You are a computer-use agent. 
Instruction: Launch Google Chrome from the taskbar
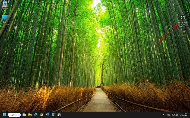click(42, 115)
